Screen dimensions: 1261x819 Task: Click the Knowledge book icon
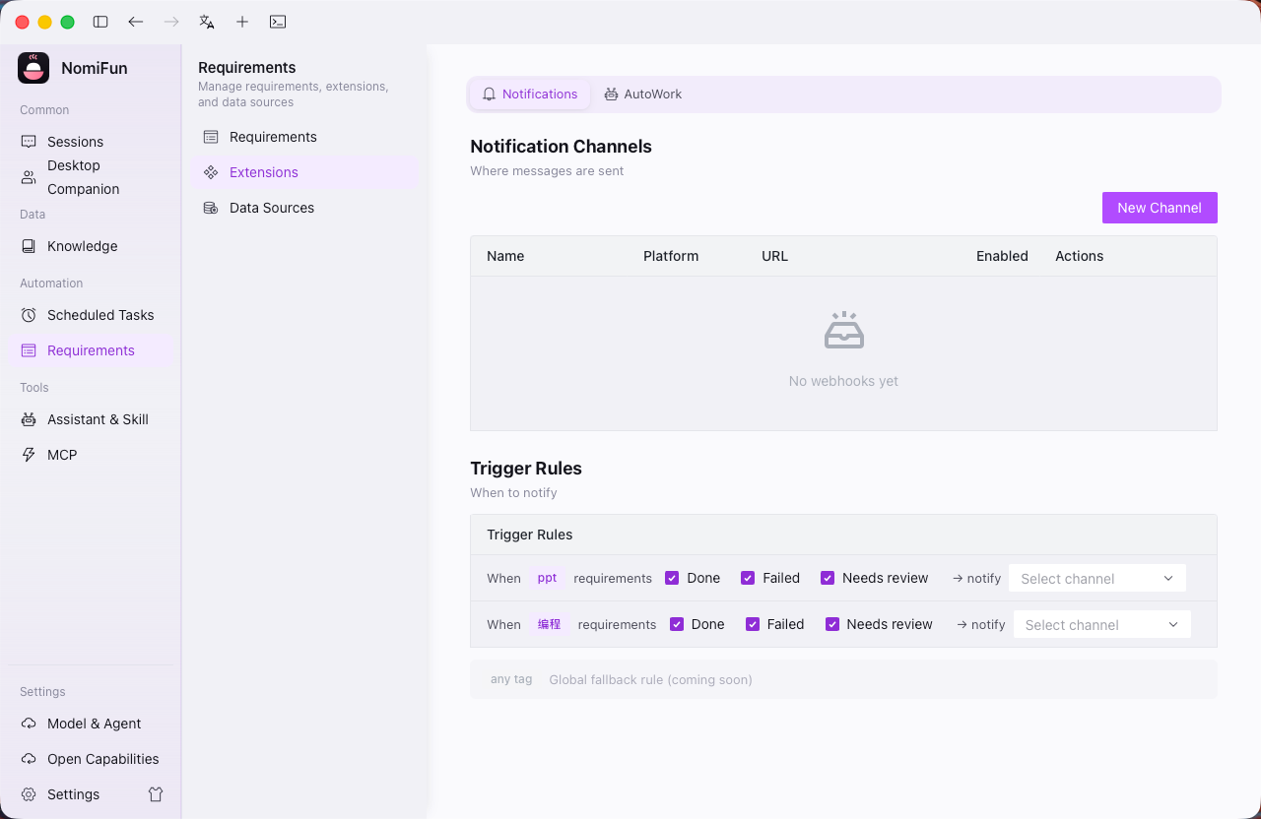coord(29,246)
